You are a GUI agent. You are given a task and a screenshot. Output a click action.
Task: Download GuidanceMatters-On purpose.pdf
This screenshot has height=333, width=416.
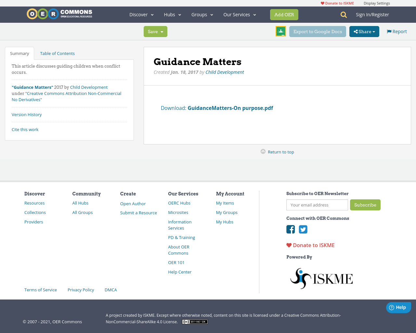(230, 108)
